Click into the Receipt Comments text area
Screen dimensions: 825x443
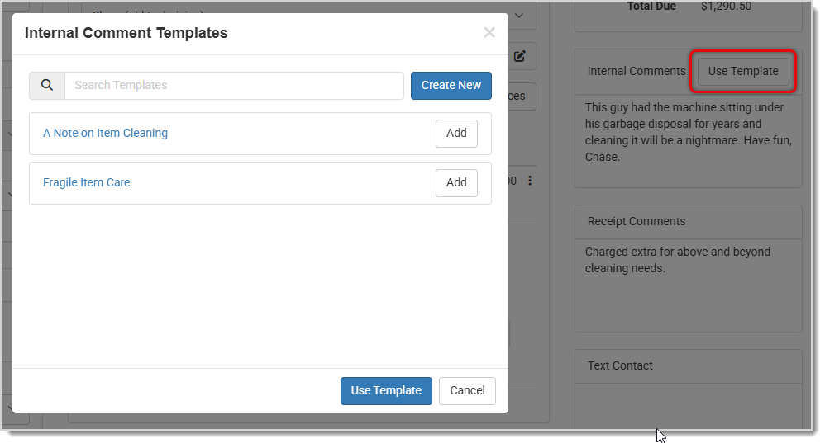688,285
